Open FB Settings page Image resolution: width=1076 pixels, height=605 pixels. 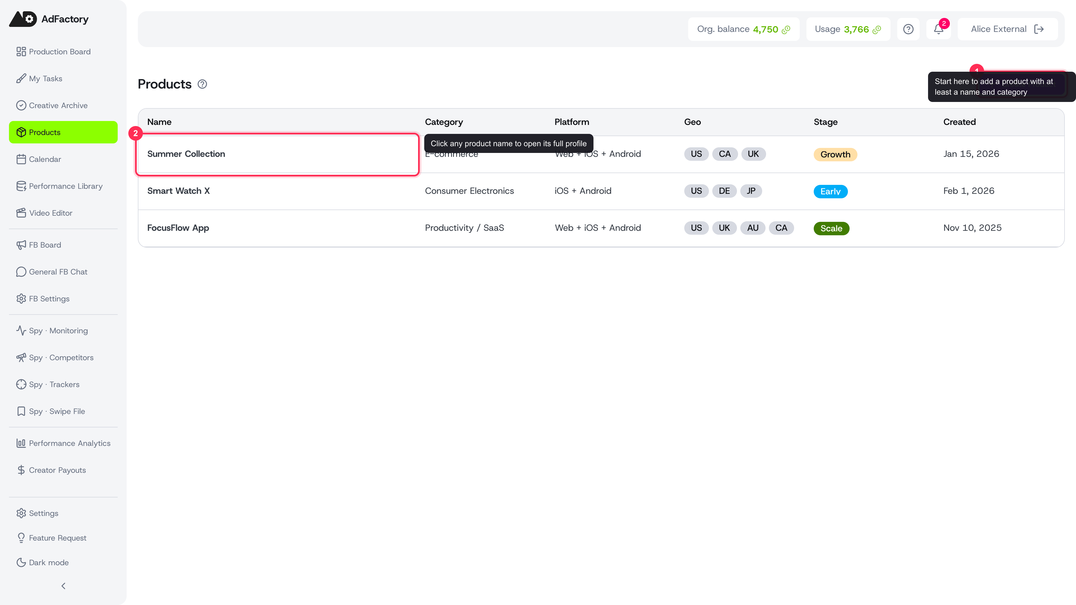click(63, 299)
